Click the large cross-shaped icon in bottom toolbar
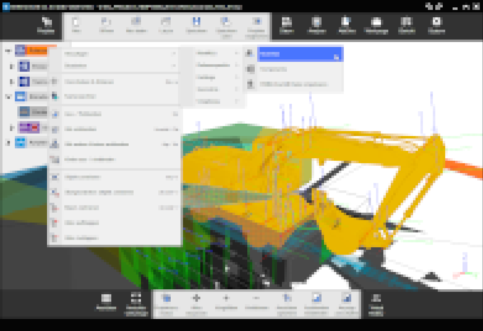Image resolution: width=483 pixels, height=331 pixels. [196, 298]
